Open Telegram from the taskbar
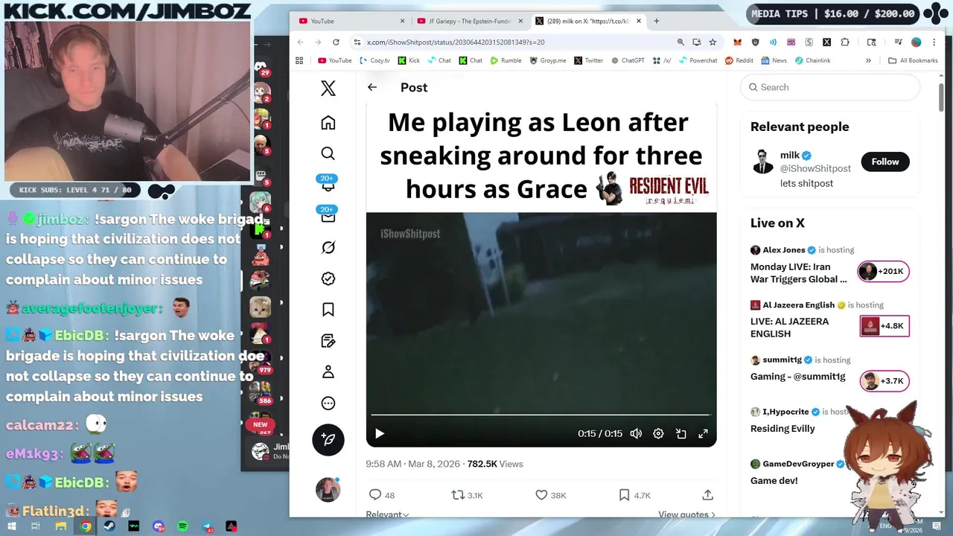Viewport: 953px width, 536px height. (207, 526)
